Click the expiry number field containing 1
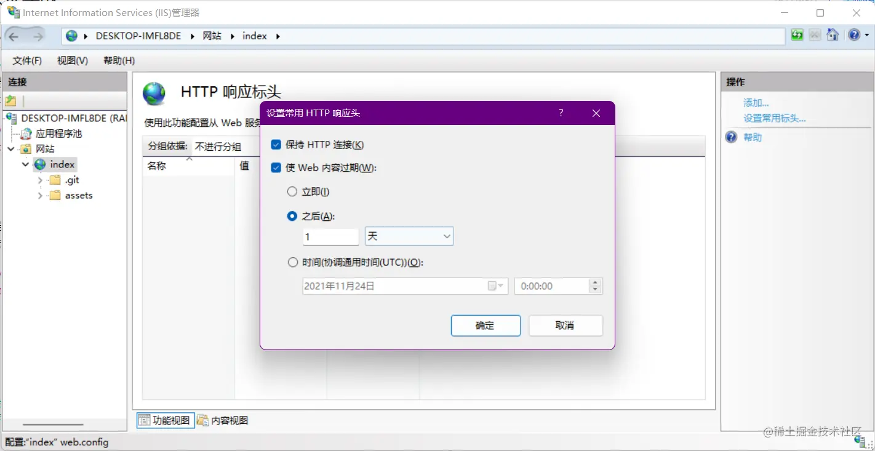The image size is (875, 451). click(x=330, y=237)
